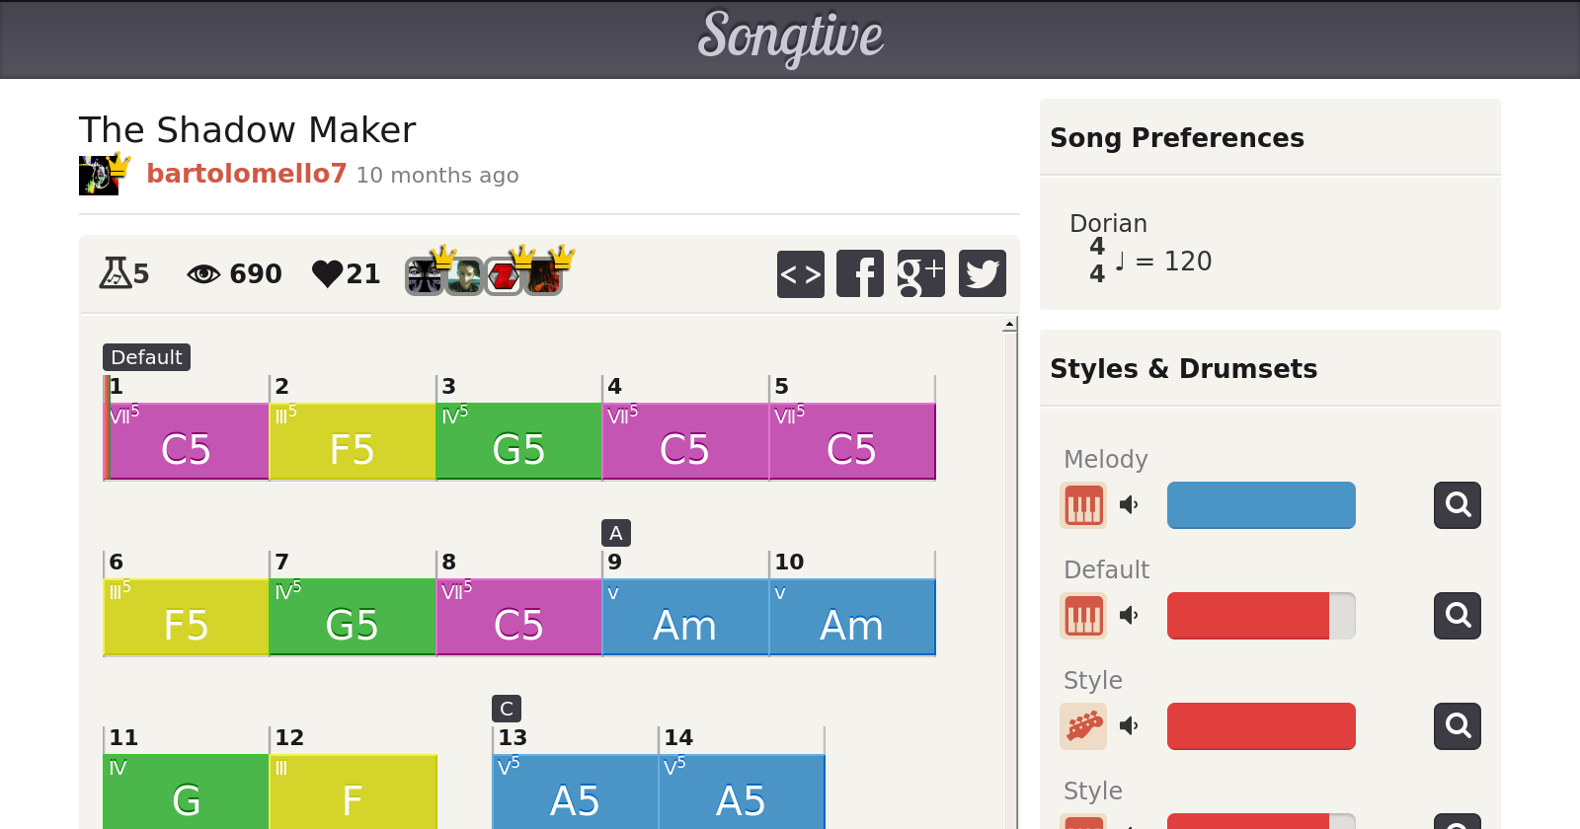Mute the Melody track speaker
The width and height of the screenshot is (1580, 829).
(x=1129, y=505)
